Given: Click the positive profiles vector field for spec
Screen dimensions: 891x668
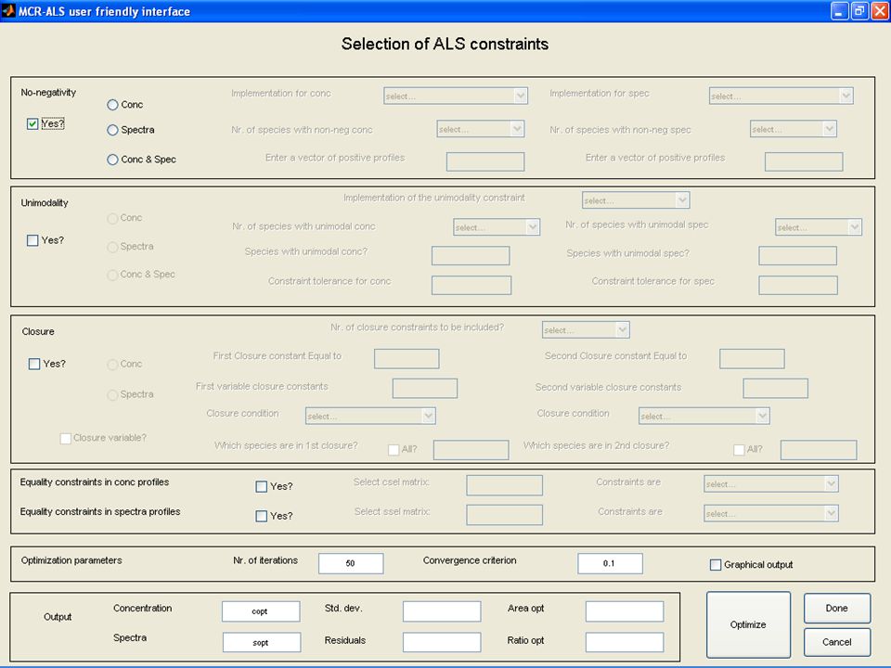Looking at the screenshot, I should (x=804, y=161).
